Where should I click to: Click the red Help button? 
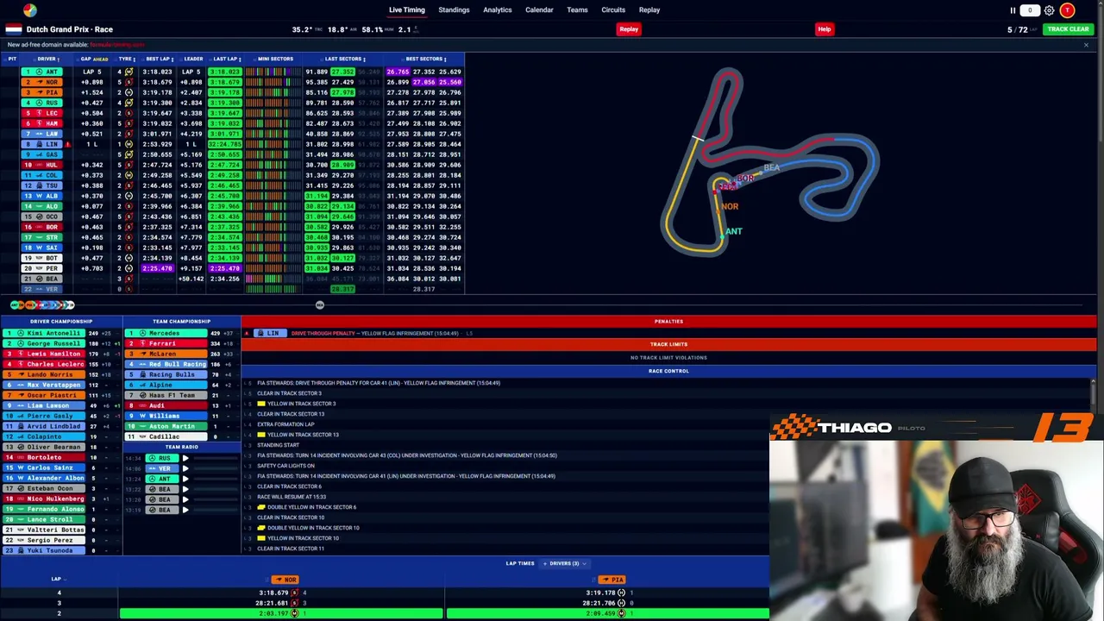(x=825, y=29)
